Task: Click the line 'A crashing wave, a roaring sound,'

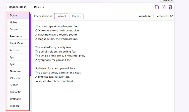Action: click(x=56, y=35)
